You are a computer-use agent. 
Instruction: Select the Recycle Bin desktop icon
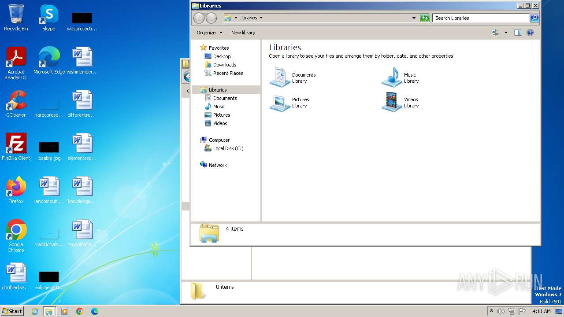[x=16, y=18]
